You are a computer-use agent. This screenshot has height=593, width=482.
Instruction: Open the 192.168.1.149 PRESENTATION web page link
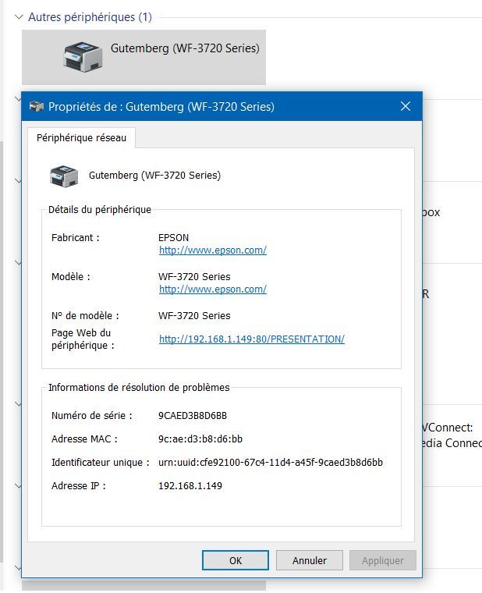[252, 339]
